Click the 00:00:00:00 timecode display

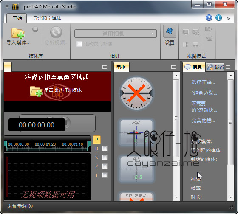click(37, 125)
